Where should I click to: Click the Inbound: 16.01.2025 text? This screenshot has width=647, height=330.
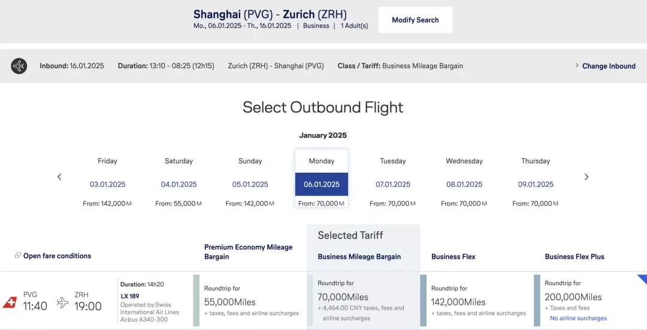coord(72,66)
